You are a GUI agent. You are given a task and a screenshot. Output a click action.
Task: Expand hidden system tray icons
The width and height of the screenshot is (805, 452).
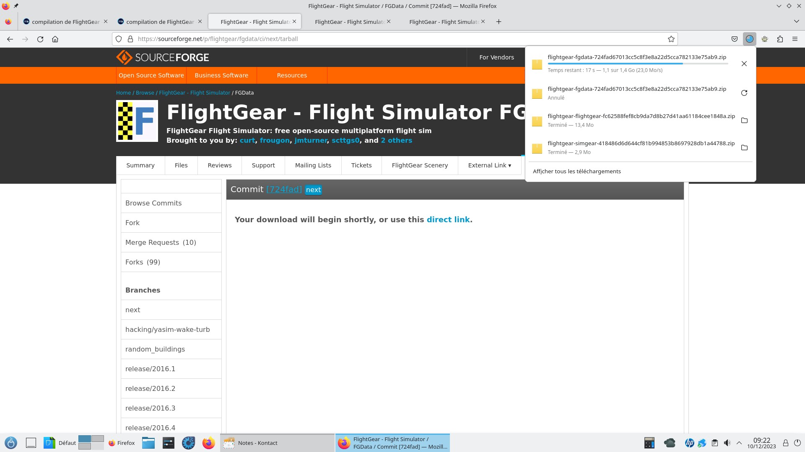739,443
